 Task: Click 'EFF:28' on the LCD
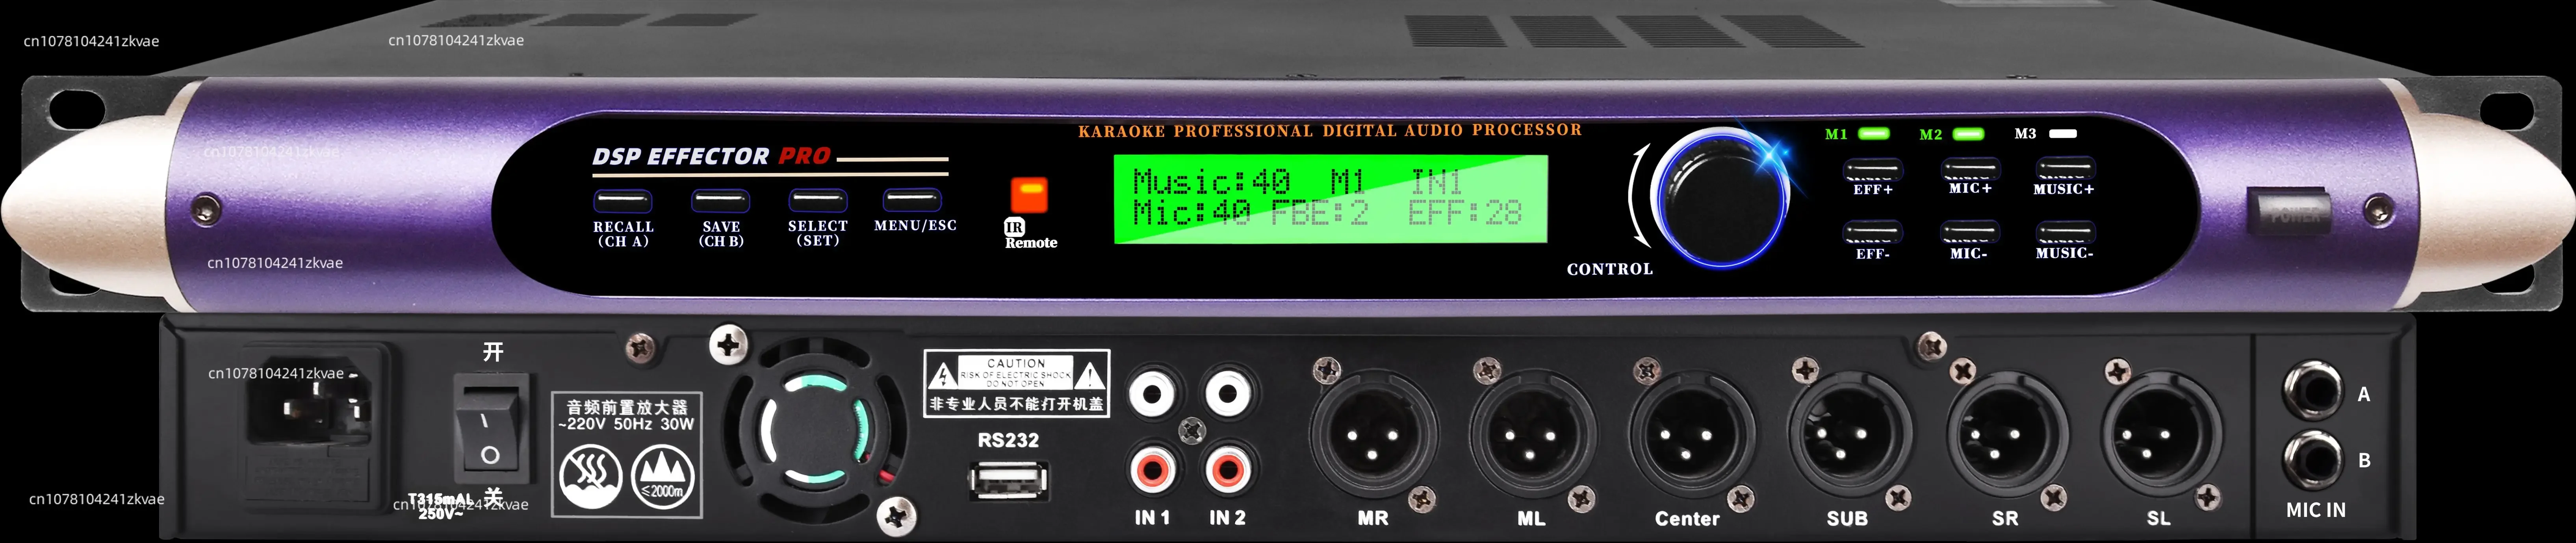pos(1465,213)
